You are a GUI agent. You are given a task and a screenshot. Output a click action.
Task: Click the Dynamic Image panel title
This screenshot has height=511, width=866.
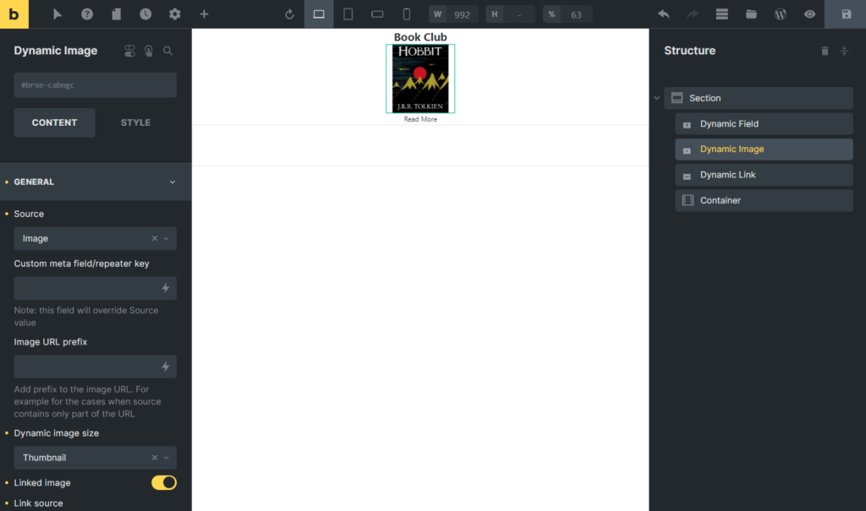pos(55,51)
